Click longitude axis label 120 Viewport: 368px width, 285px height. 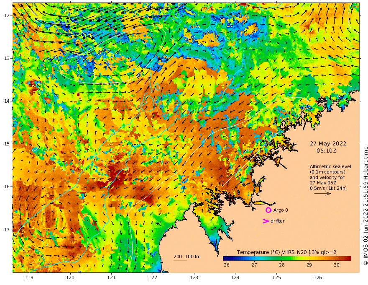click(x=70, y=278)
